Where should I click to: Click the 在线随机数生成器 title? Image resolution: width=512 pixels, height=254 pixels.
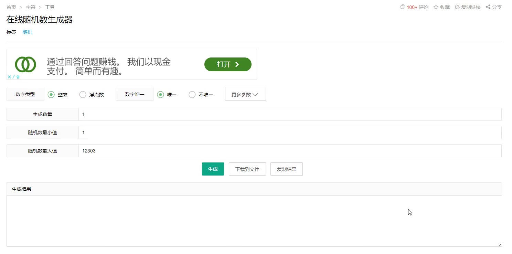pos(40,20)
